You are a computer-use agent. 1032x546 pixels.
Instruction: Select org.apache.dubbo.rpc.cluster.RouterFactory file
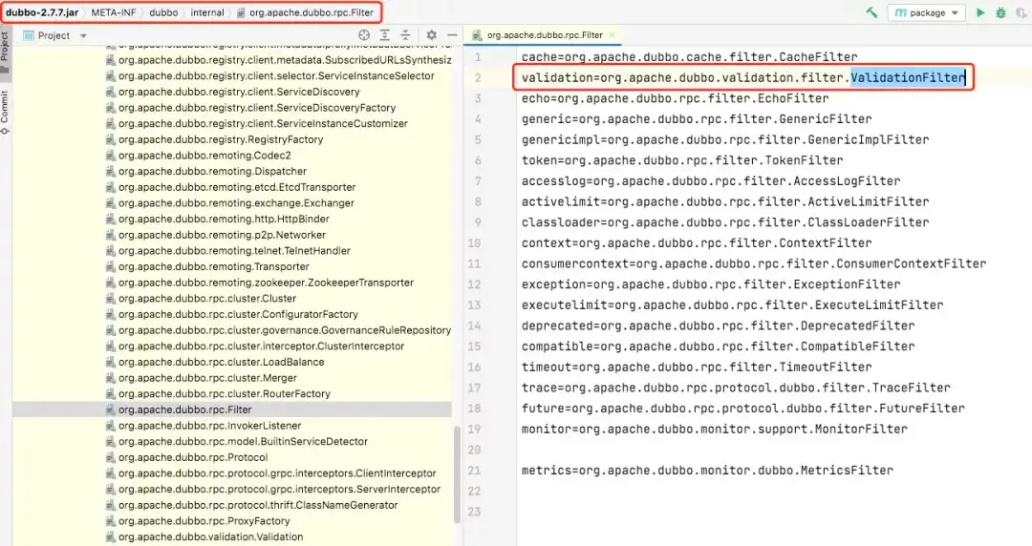point(225,393)
